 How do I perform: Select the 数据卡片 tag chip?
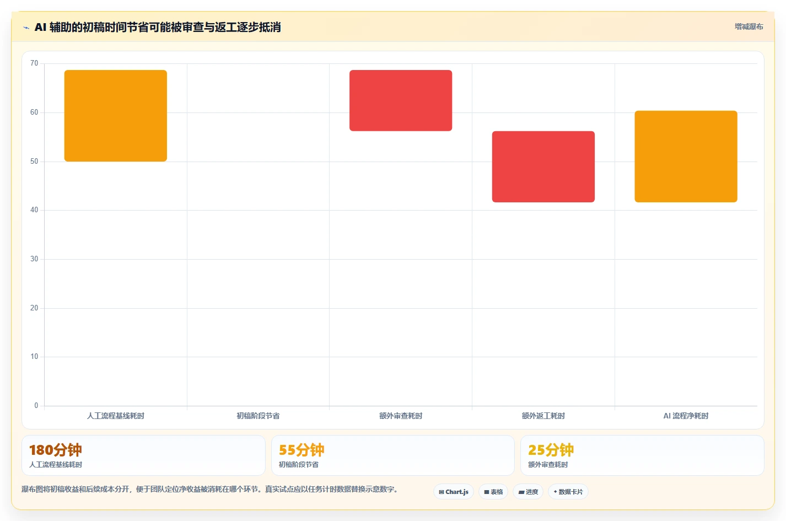(568, 492)
